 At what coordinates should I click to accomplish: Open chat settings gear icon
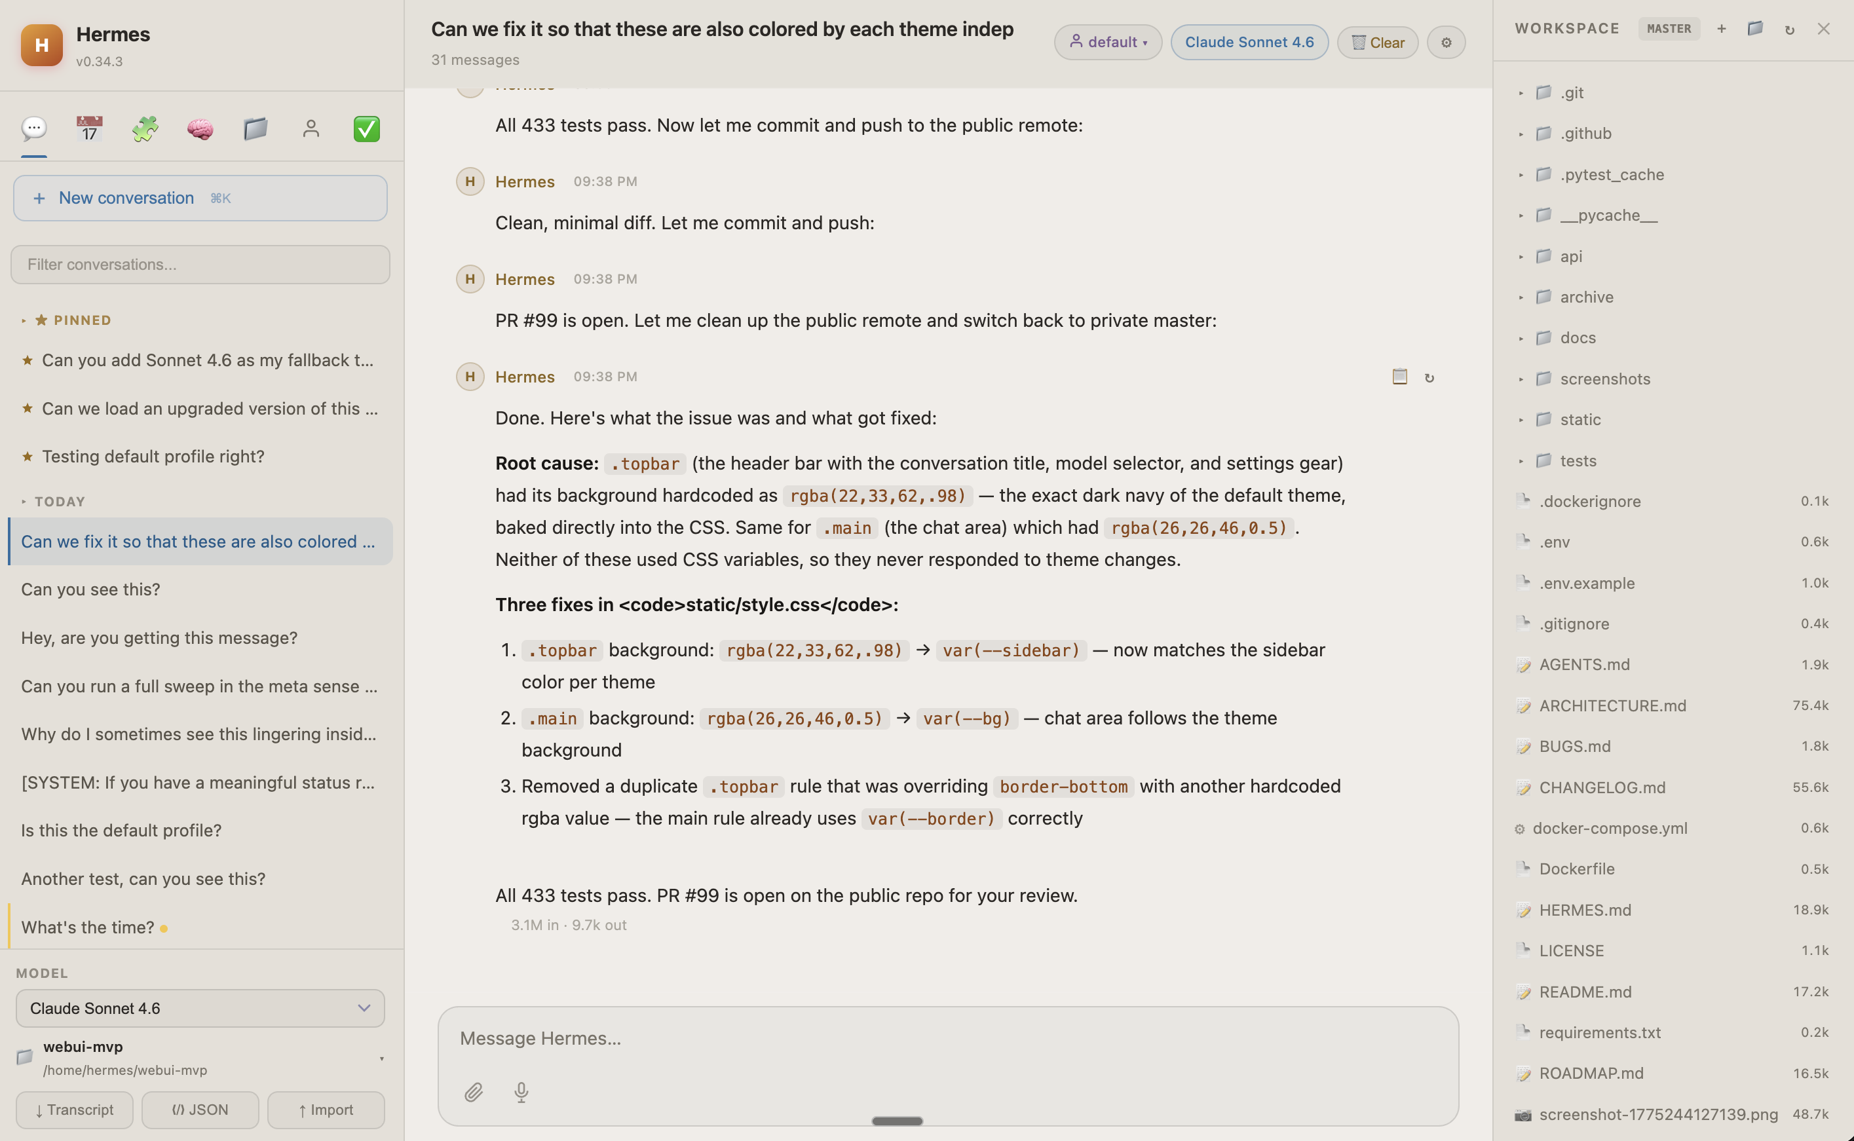pyautogui.click(x=1446, y=43)
